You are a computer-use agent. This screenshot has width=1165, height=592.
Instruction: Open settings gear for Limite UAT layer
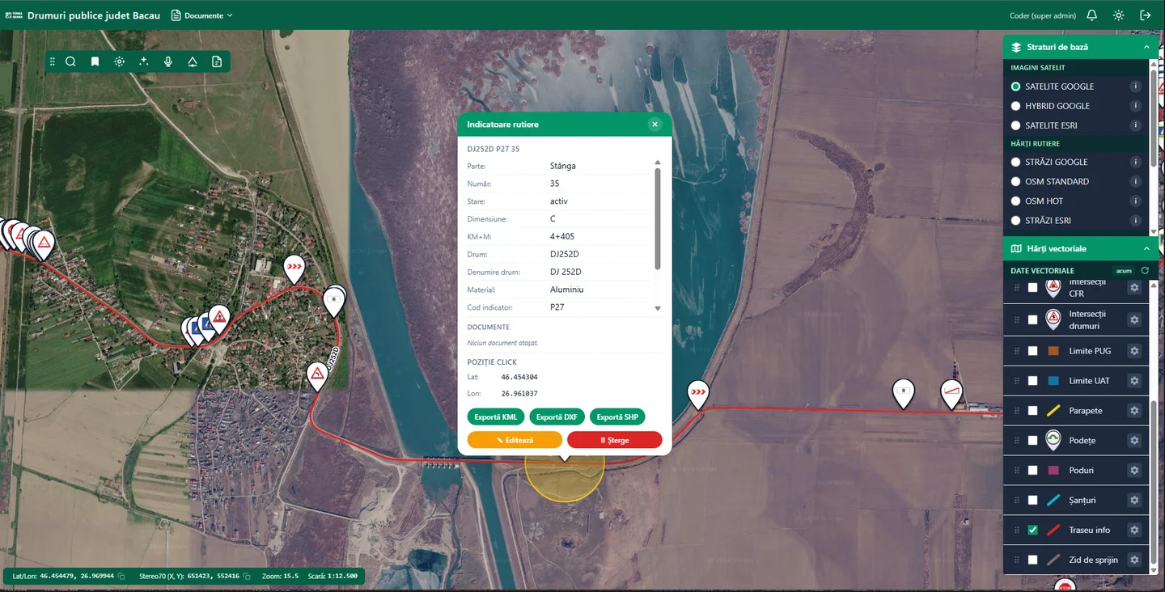coord(1134,381)
